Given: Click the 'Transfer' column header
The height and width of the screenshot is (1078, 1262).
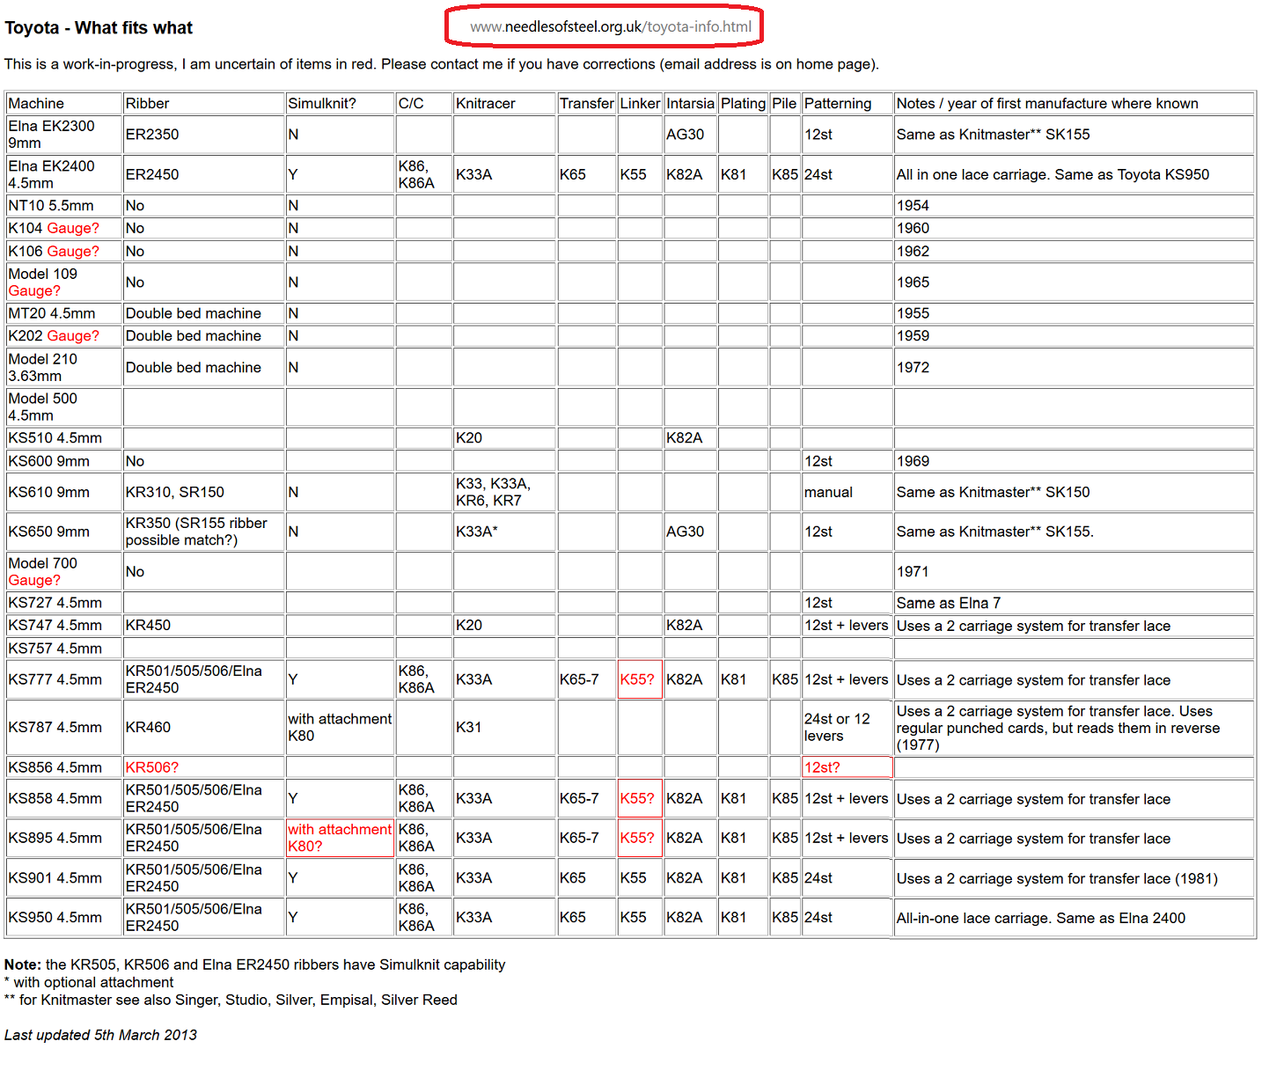Looking at the screenshot, I should click(586, 103).
